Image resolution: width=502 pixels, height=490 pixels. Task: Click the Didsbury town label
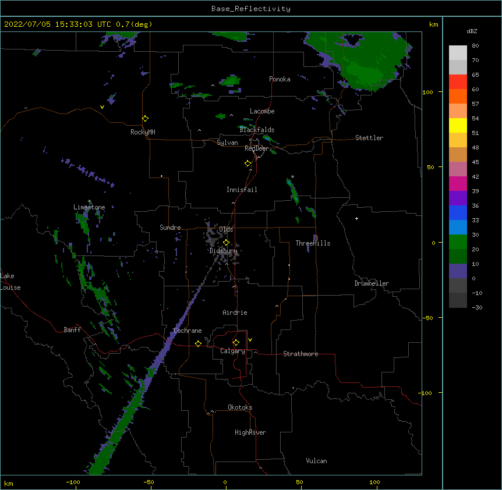224,251
